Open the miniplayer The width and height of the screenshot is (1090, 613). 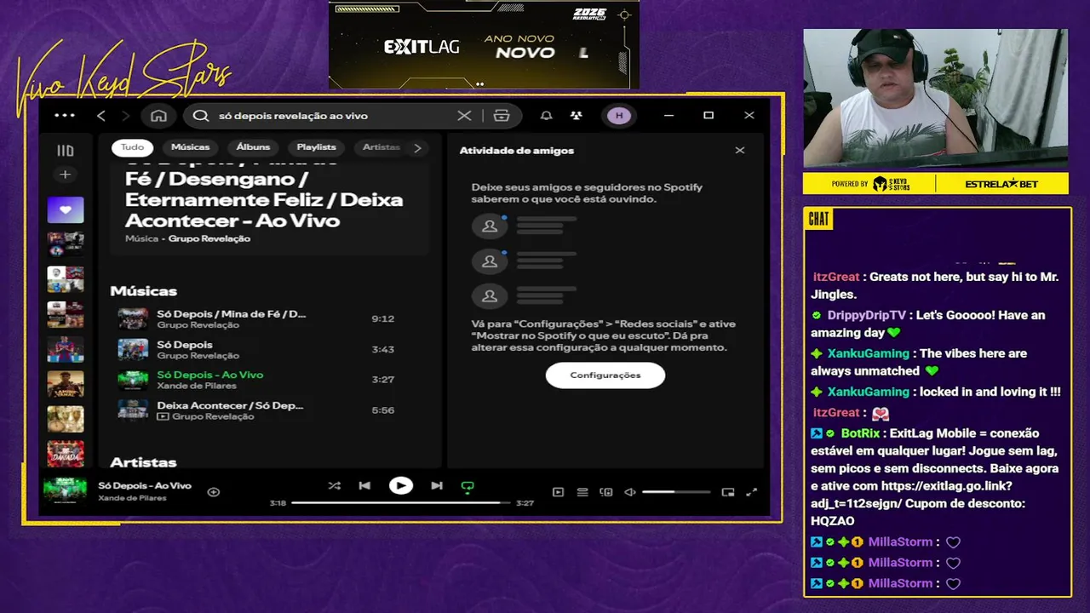(728, 492)
